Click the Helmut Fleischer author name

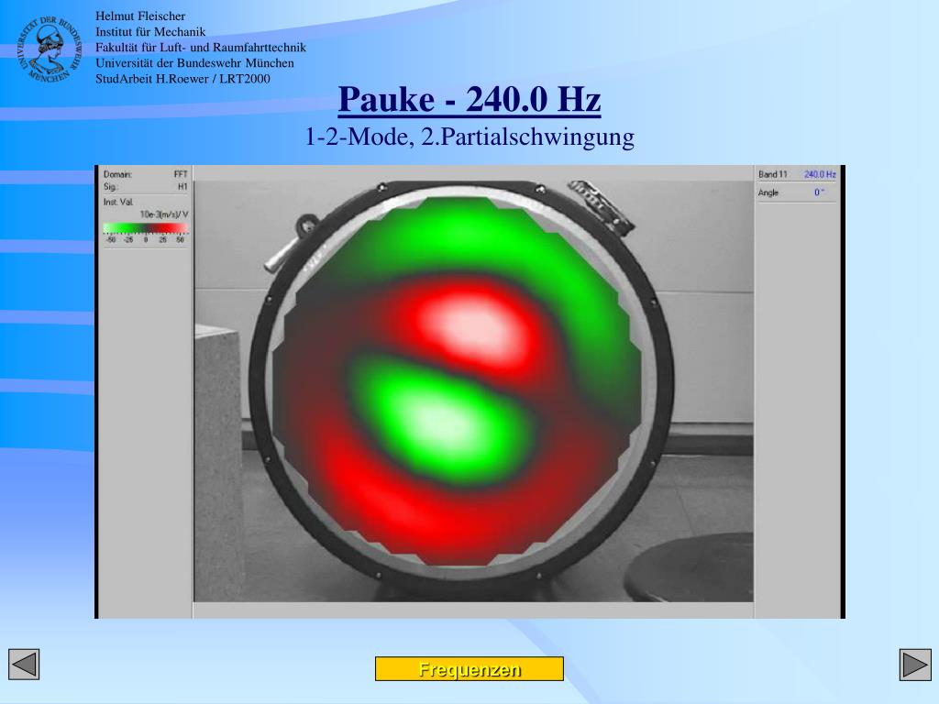tap(140, 16)
